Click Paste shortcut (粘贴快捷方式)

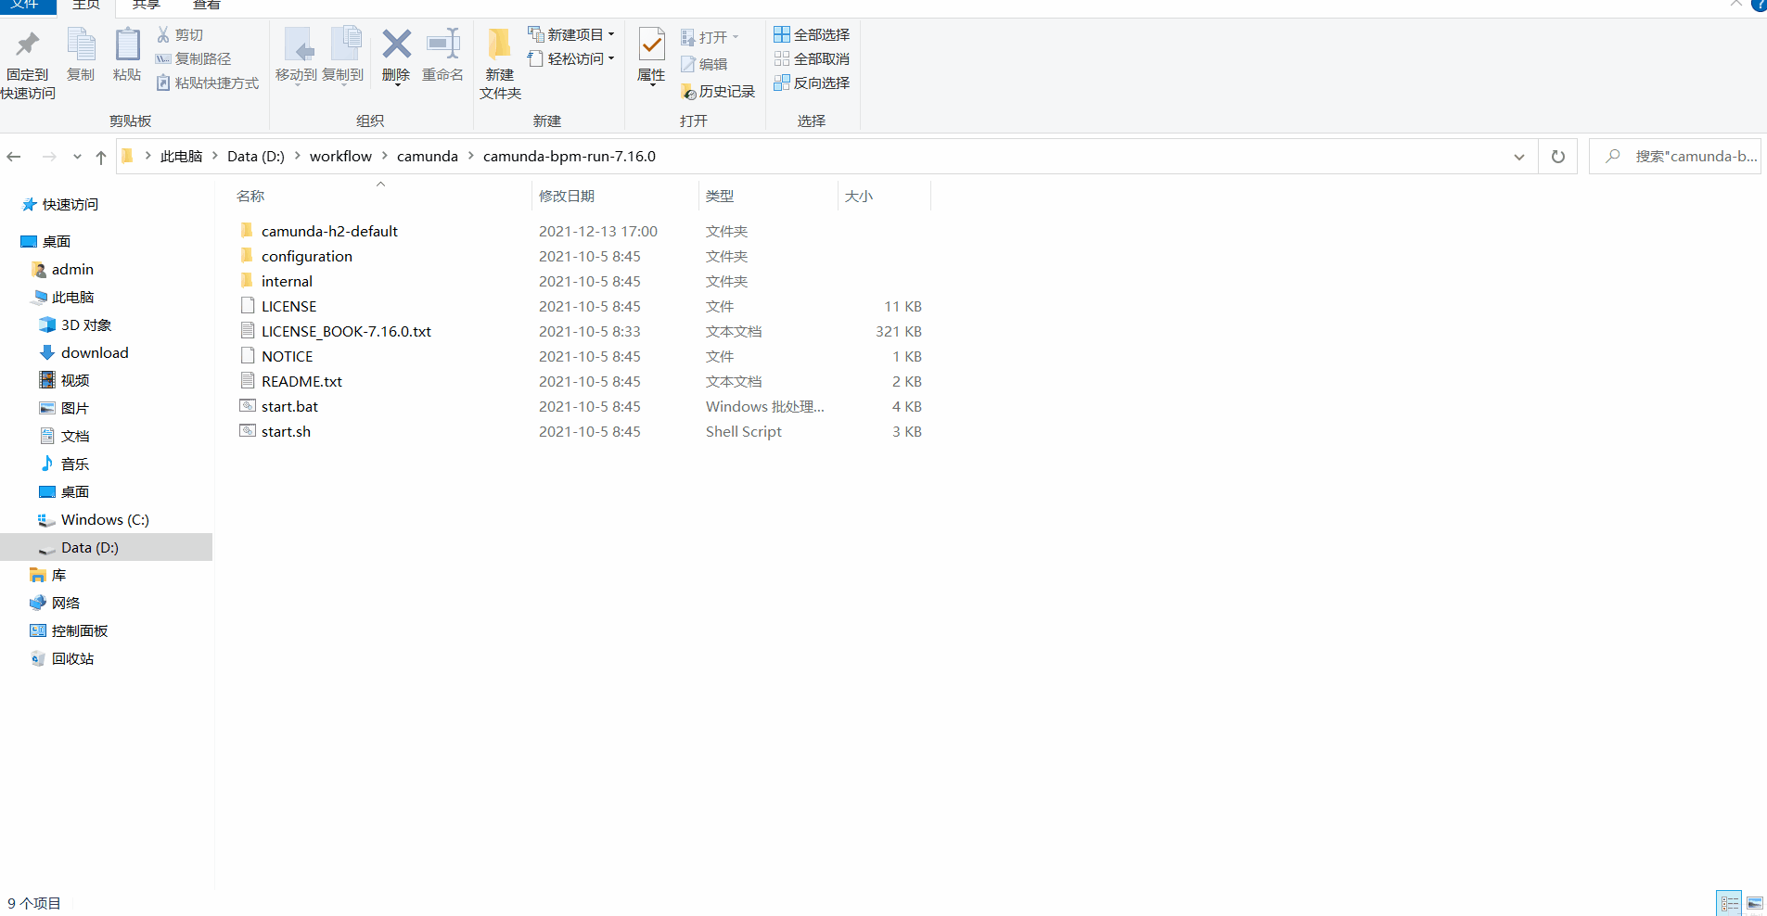[207, 83]
